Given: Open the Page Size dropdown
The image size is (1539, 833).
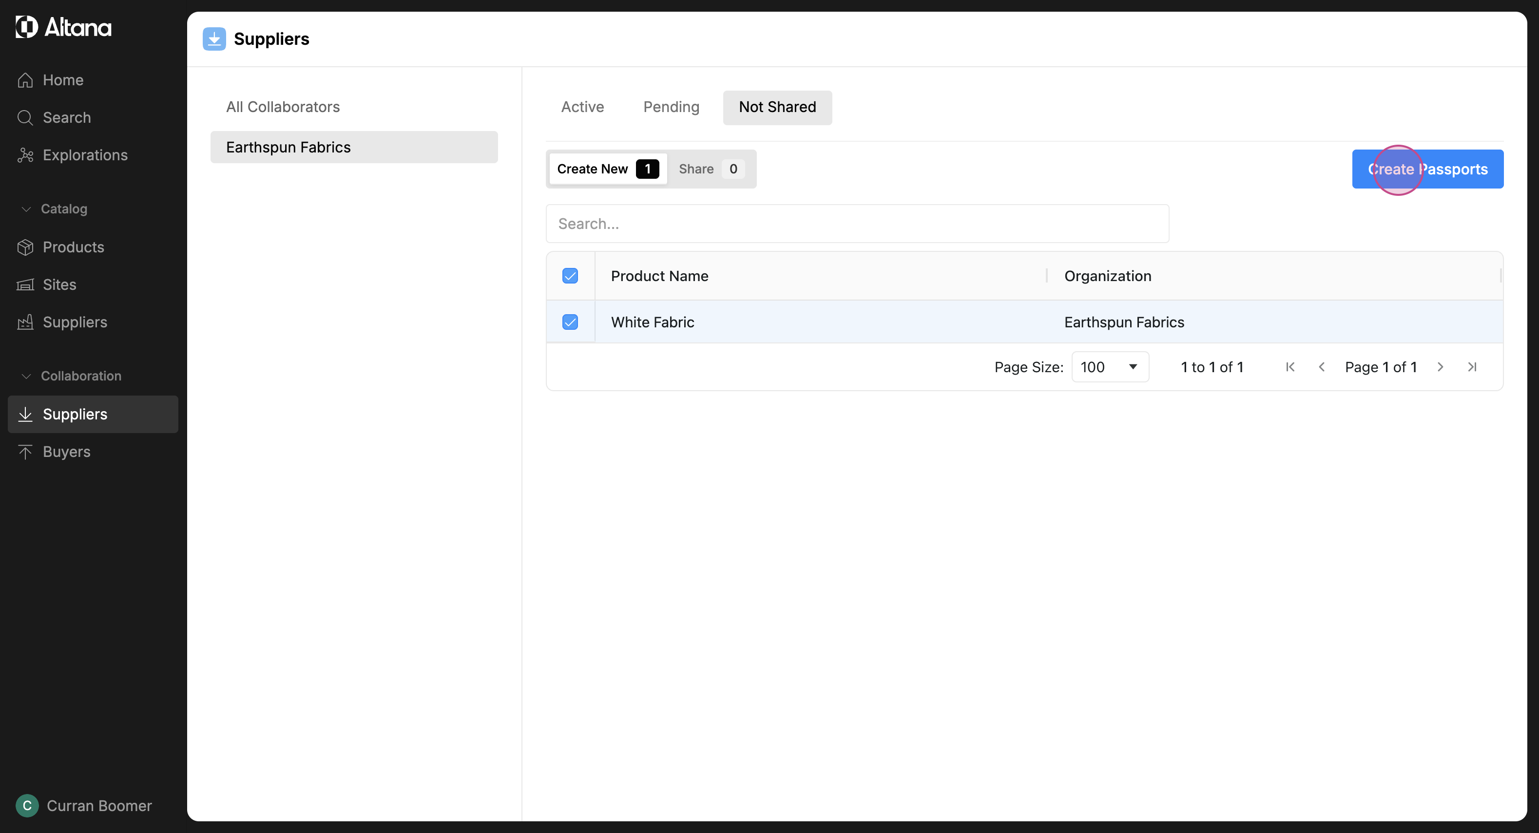Looking at the screenshot, I should tap(1110, 367).
